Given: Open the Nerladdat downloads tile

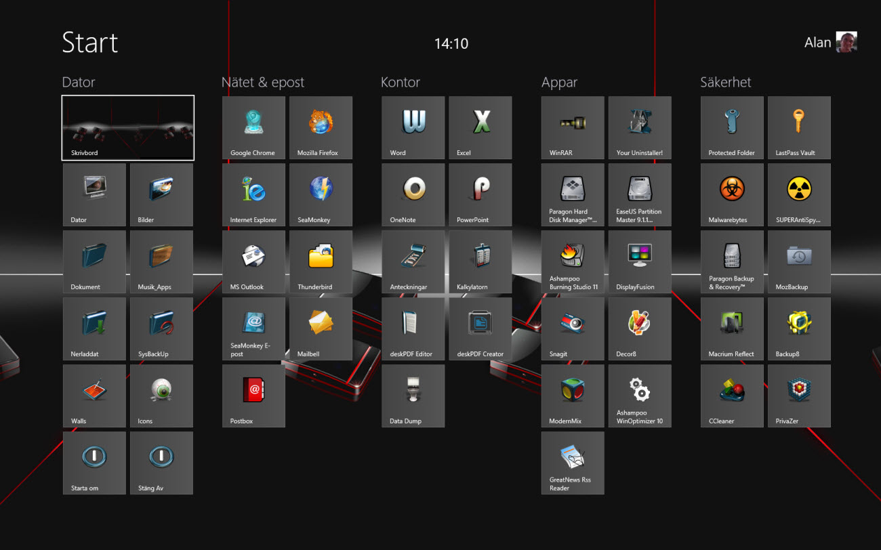Looking at the screenshot, I should (94, 329).
